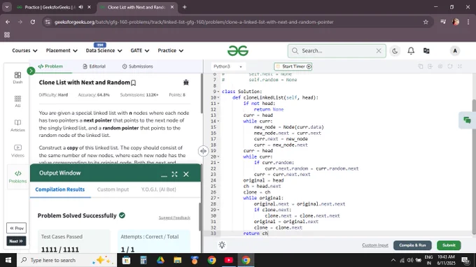Screen dimensions: 476x267
Task: Click the editor settings icon
Action: [440, 66]
